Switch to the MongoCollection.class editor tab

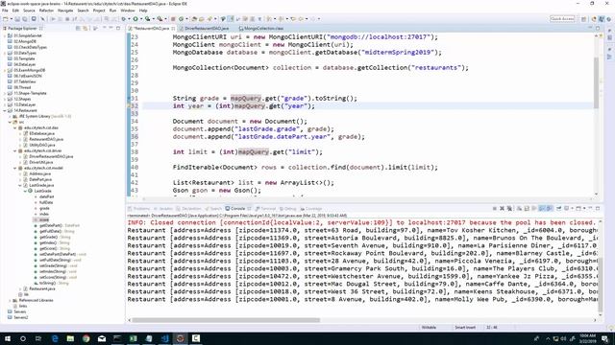point(260,29)
